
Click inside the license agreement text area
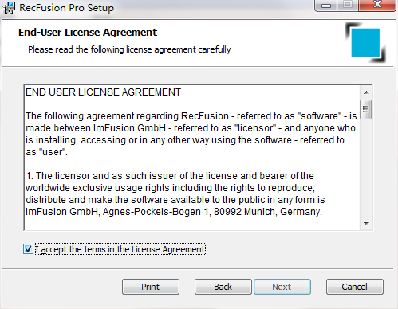[x=191, y=158]
